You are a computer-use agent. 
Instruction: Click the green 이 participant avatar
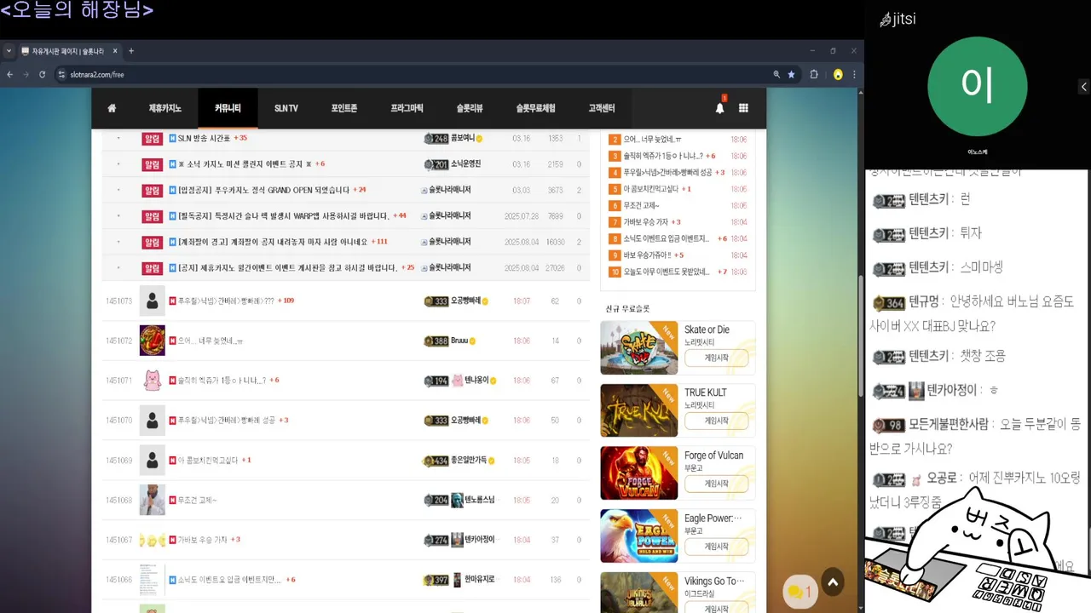[977, 86]
